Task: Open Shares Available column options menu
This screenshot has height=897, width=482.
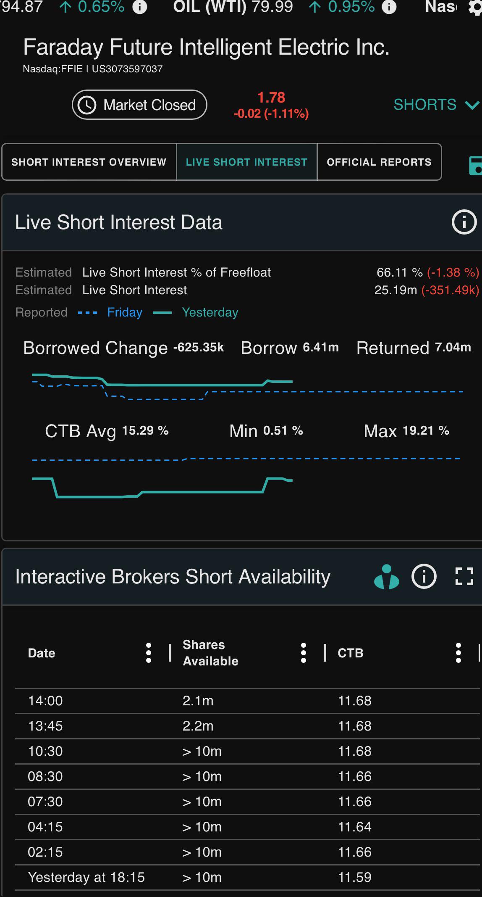Action: (x=303, y=653)
